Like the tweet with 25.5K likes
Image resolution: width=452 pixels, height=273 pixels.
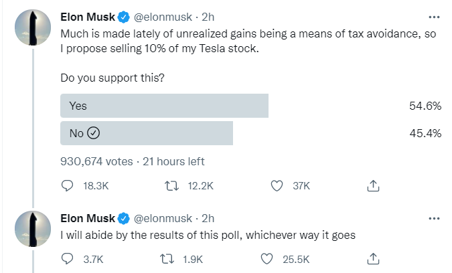coord(267,259)
